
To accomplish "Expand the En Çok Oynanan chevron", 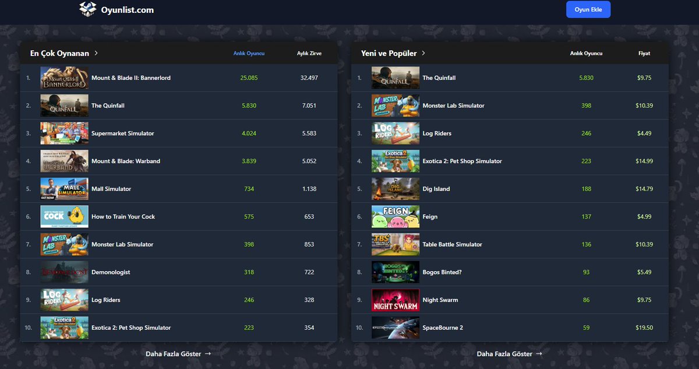I will pos(96,53).
